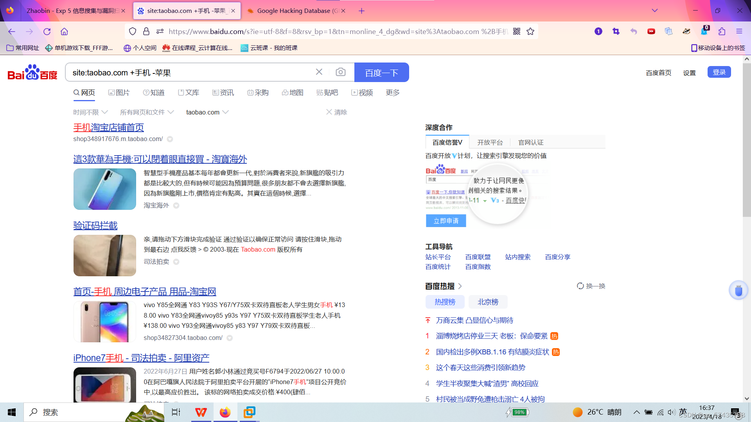Open hot search 淄博烧烤店停业三天
Screen dimensions: 751x422
point(492,336)
